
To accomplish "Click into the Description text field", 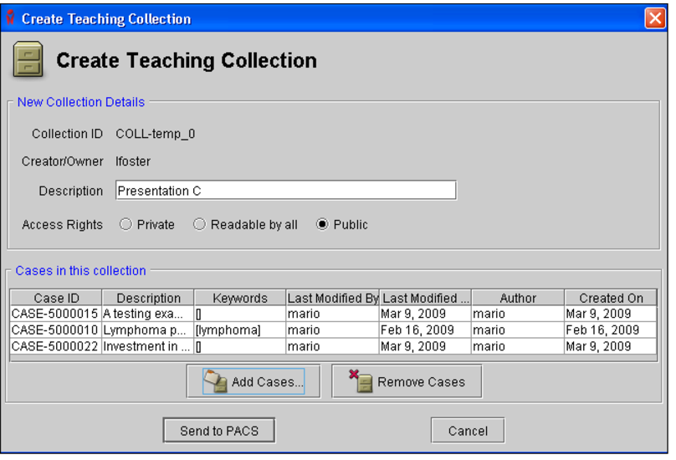I will tap(285, 191).
